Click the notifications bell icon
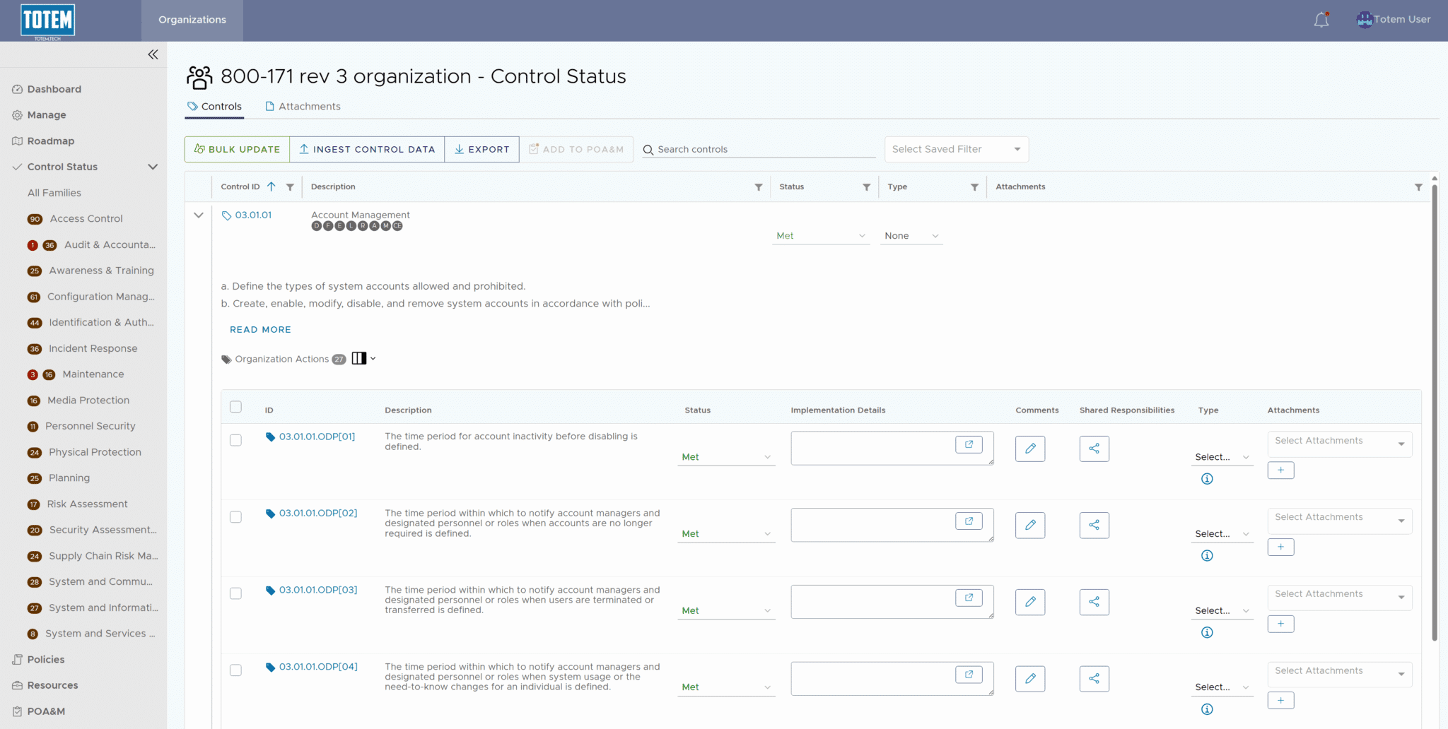The width and height of the screenshot is (1448, 729). [1321, 20]
